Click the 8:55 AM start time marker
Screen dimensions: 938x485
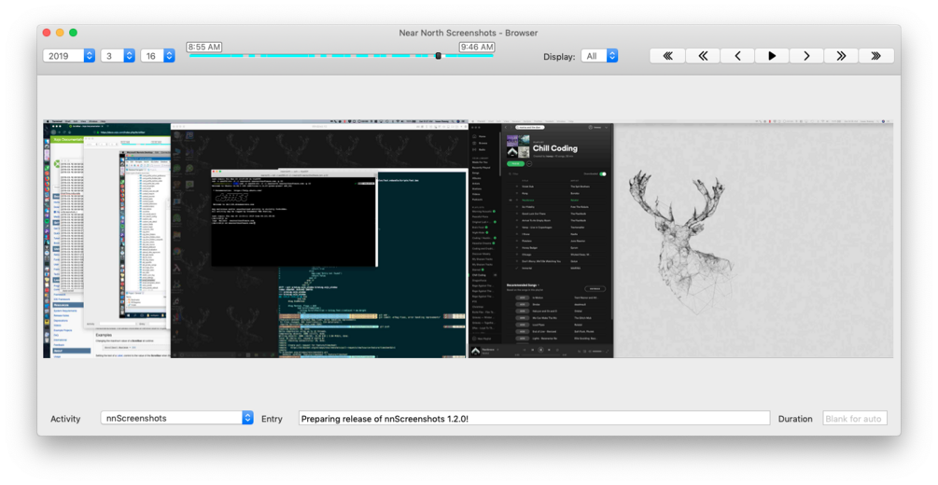204,47
